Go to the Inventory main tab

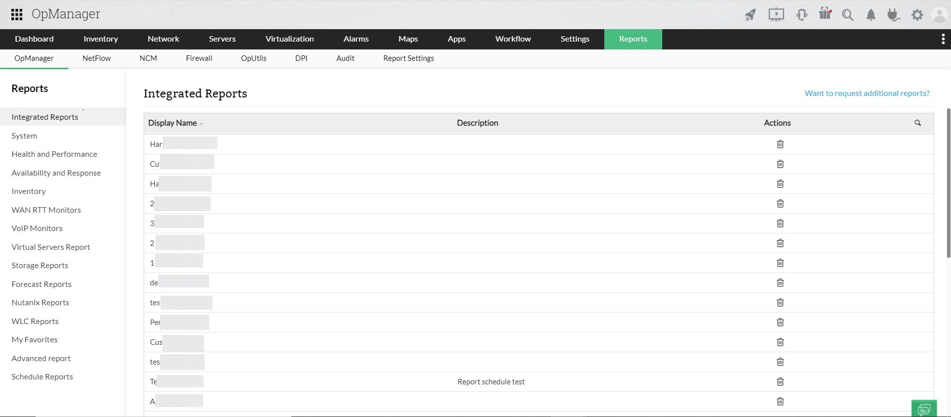[101, 39]
